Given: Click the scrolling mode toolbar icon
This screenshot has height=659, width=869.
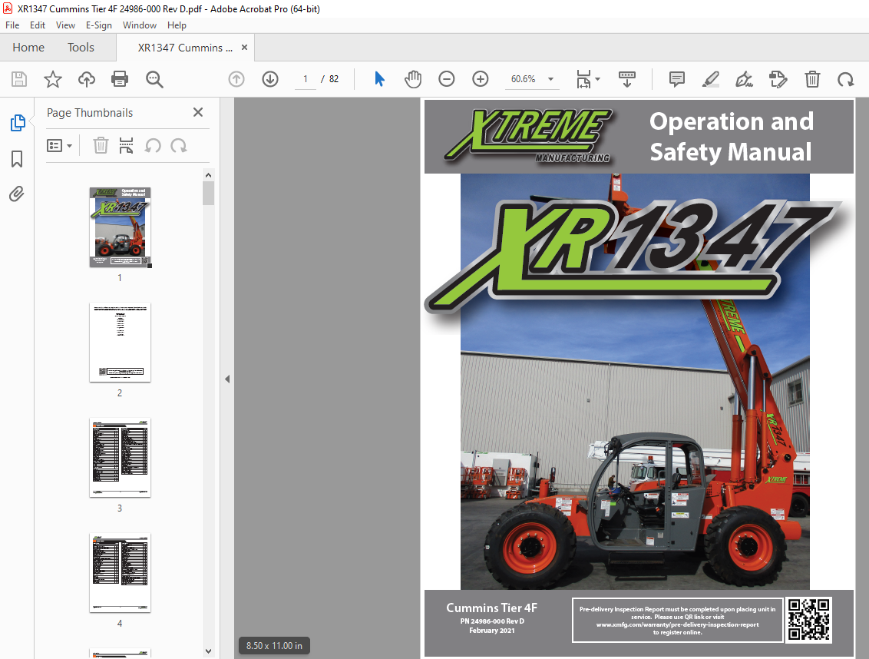Looking at the screenshot, I should [627, 79].
